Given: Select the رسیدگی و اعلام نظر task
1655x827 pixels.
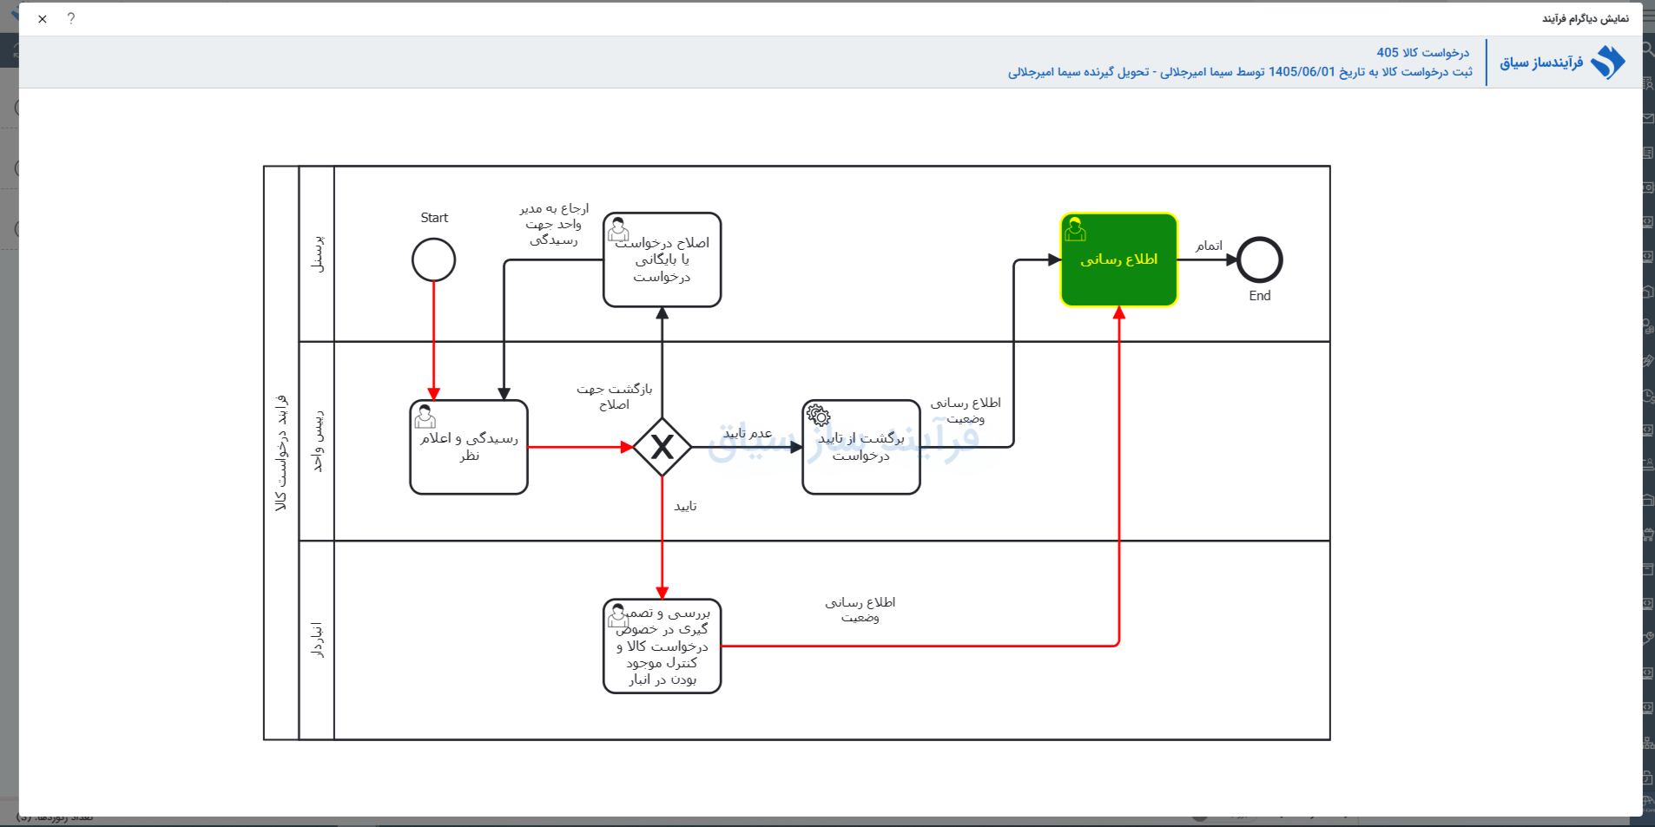Looking at the screenshot, I should 469,447.
